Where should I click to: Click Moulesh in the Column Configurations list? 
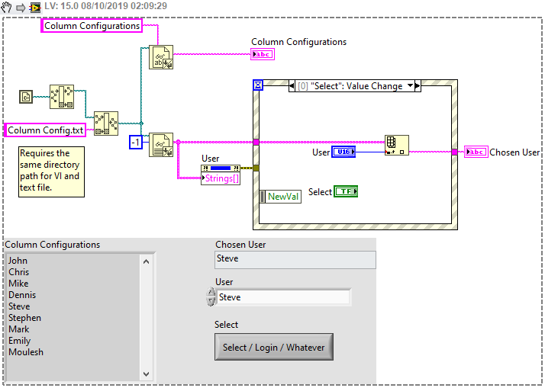click(26, 352)
